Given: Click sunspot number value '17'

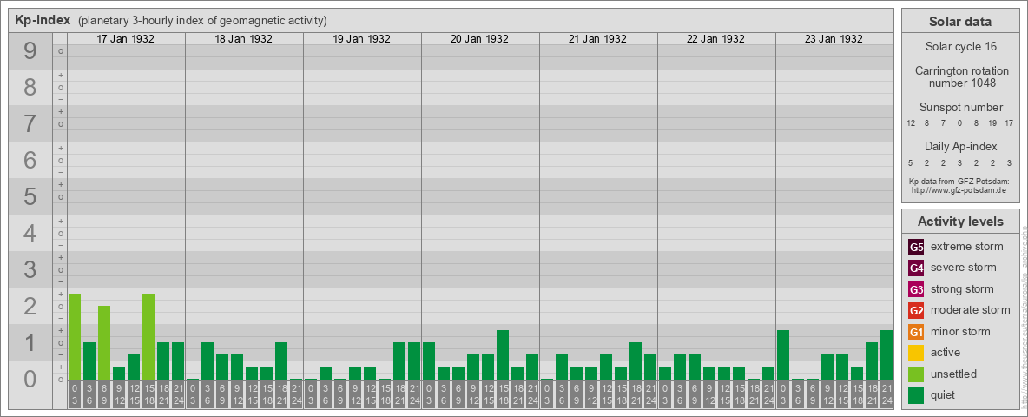Looking at the screenshot, I should [1009, 123].
